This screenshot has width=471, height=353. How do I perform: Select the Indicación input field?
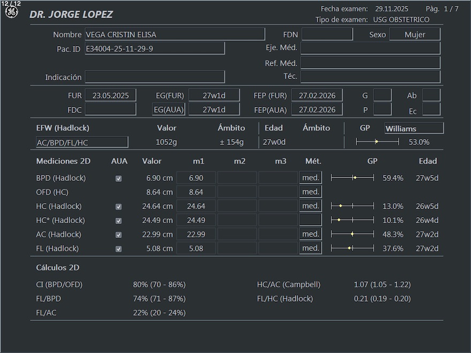155,77
